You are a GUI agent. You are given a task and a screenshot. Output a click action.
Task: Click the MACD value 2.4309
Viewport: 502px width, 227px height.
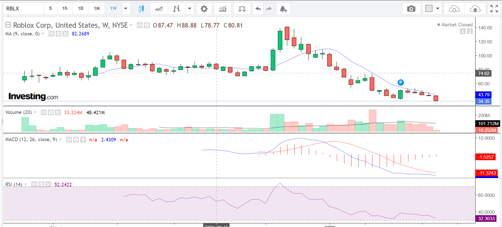109,140
